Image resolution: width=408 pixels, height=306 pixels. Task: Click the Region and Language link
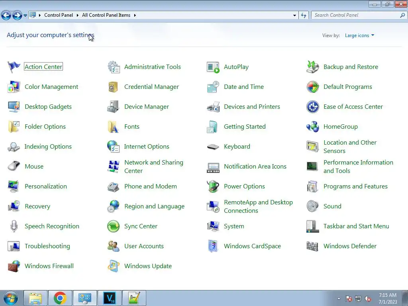point(155,206)
